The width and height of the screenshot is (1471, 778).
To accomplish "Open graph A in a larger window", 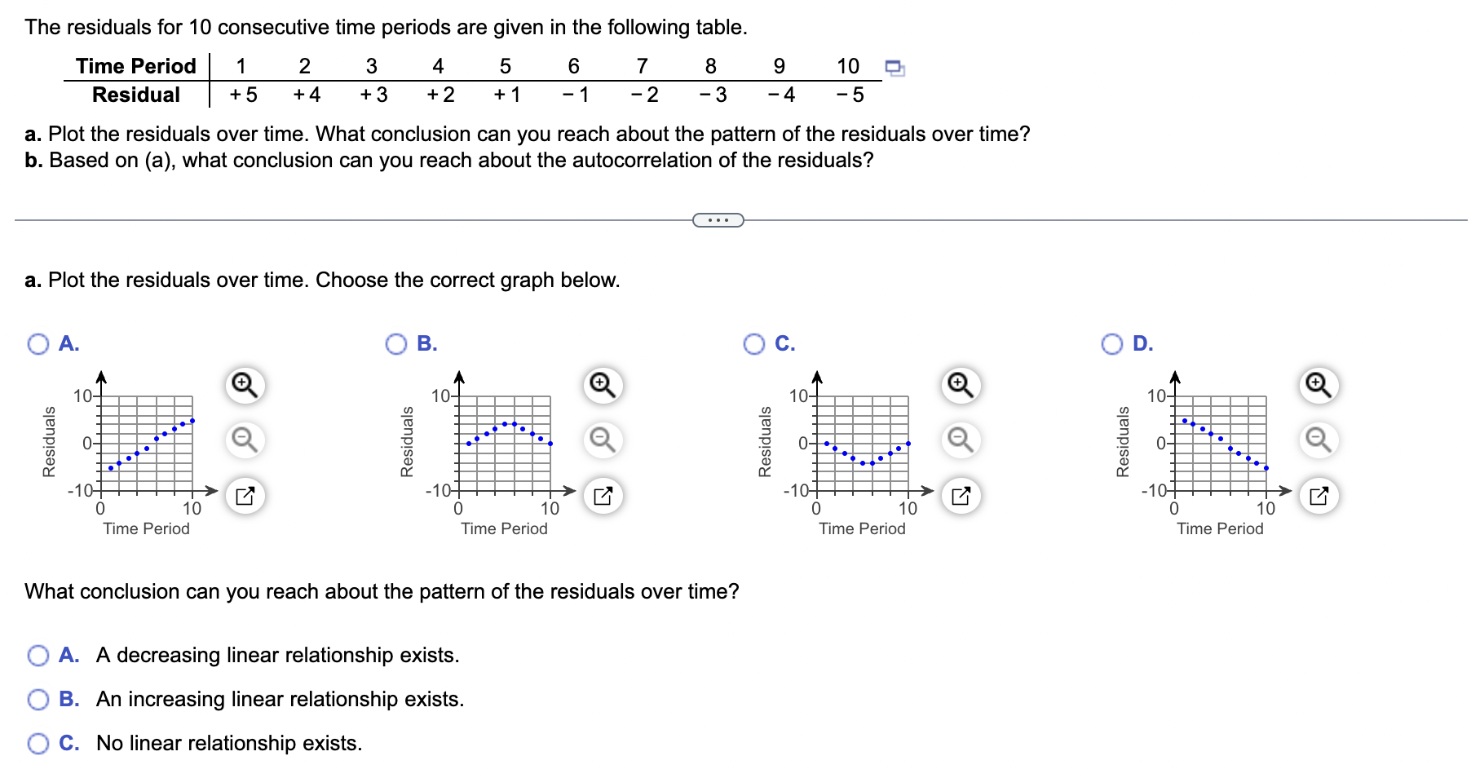I will [x=244, y=495].
